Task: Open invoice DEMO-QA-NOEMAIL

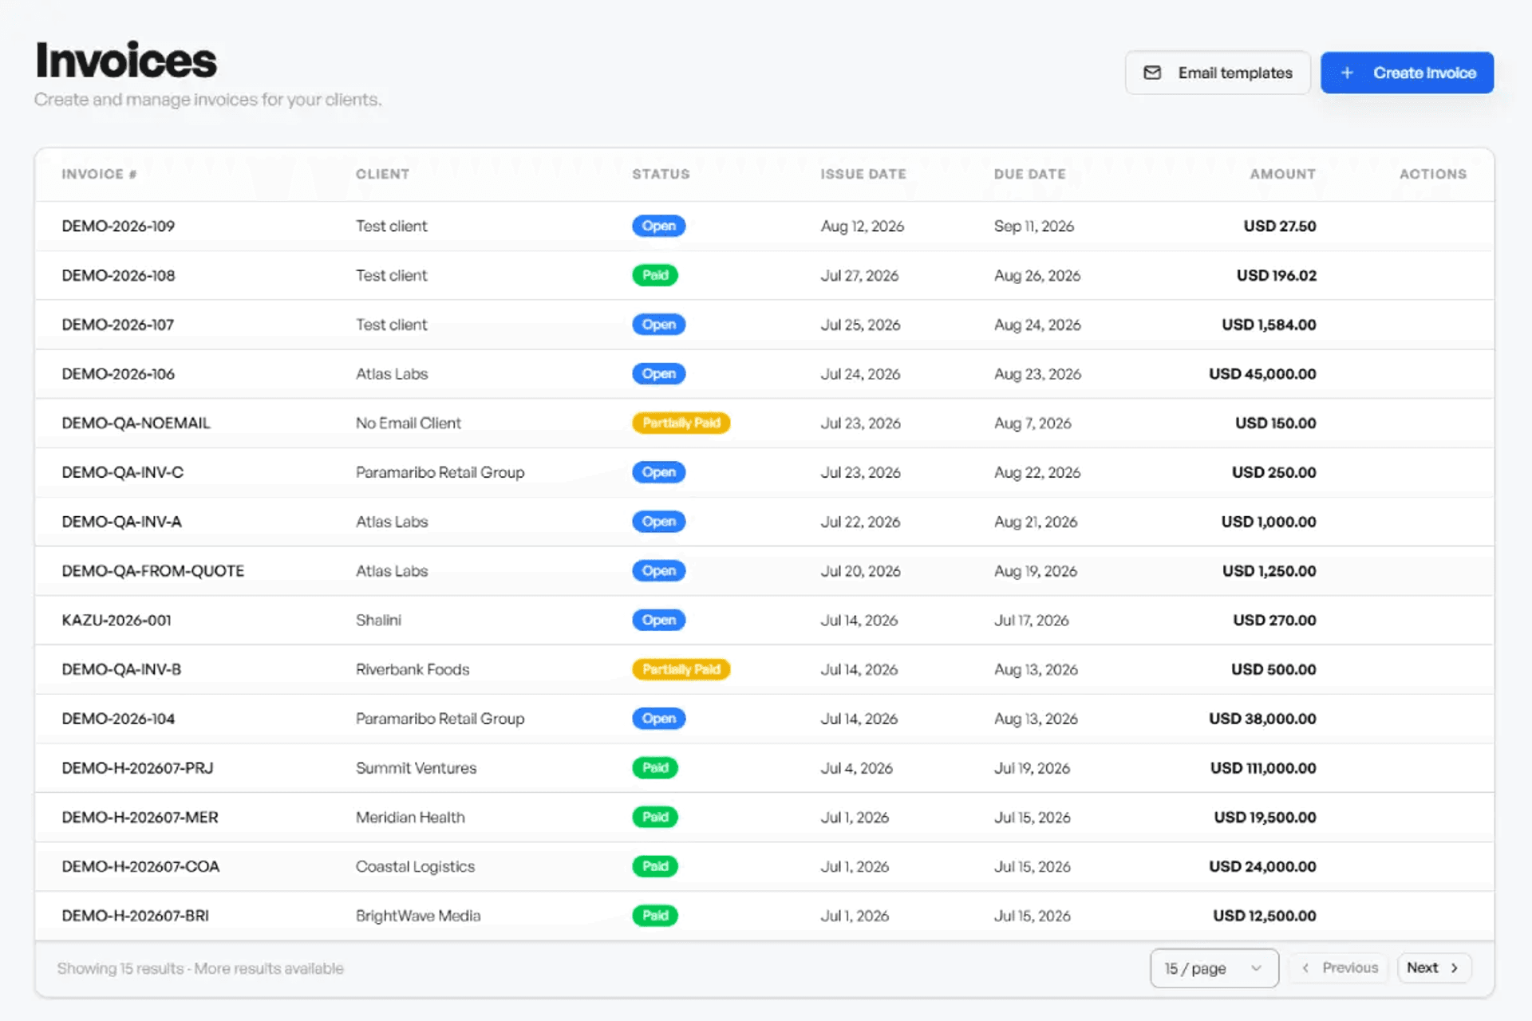Action: (136, 423)
